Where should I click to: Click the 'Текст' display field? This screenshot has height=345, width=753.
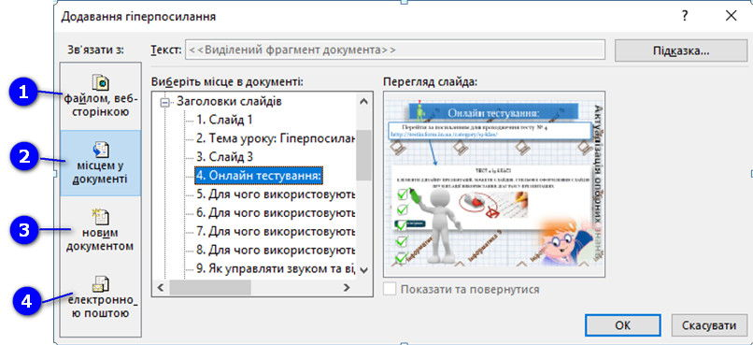tap(395, 50)
